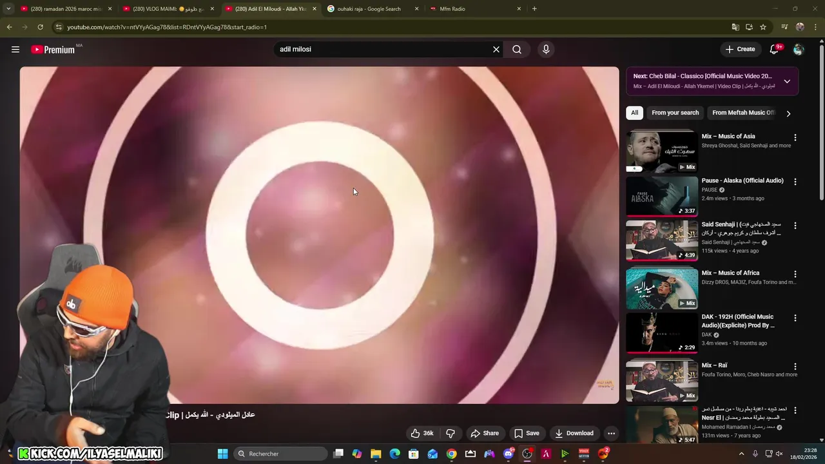Click the Mix – Music of Asia thumbnail
The width and height of the screenshot is (825, 464).
662,152
